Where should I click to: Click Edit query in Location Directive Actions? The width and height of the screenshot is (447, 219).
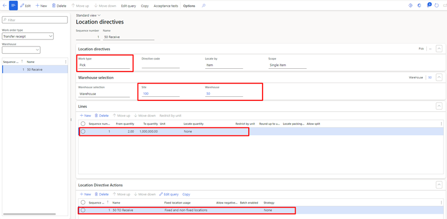click(168, 194)
